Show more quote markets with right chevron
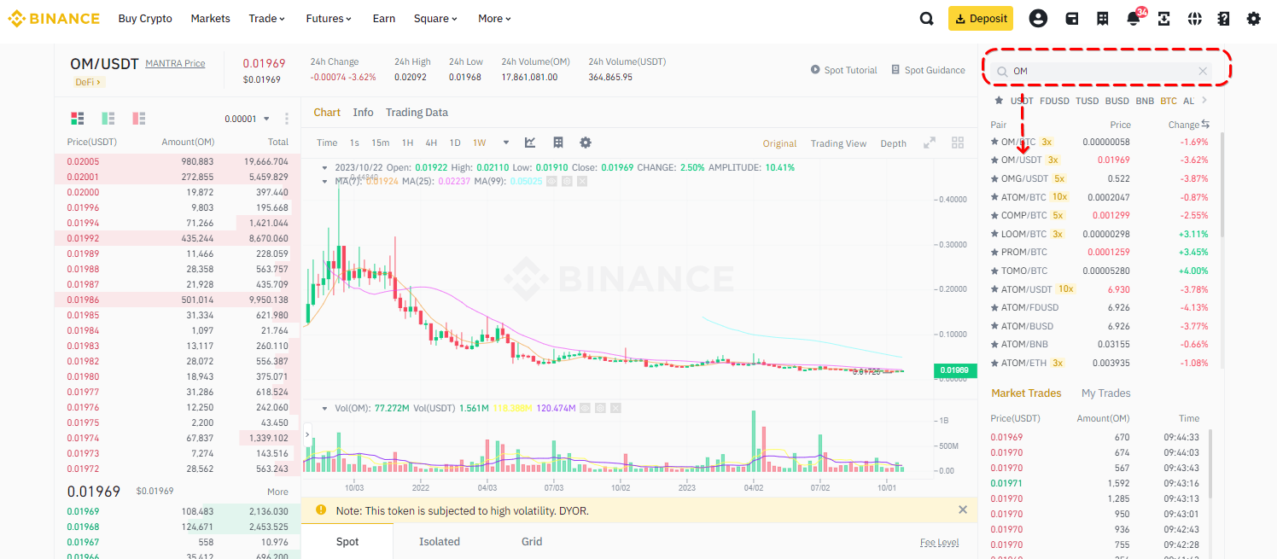The width and height of the screenshot is (1277, 559). point(1204,101)
